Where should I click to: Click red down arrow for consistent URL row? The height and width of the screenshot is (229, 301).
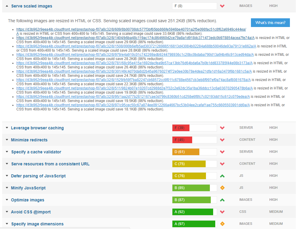[222, 164]
